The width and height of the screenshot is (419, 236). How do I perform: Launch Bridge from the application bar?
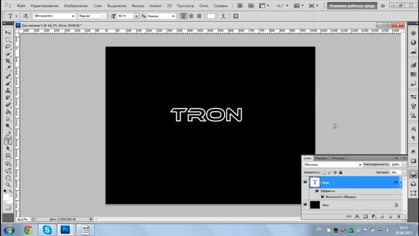[240, 6]
